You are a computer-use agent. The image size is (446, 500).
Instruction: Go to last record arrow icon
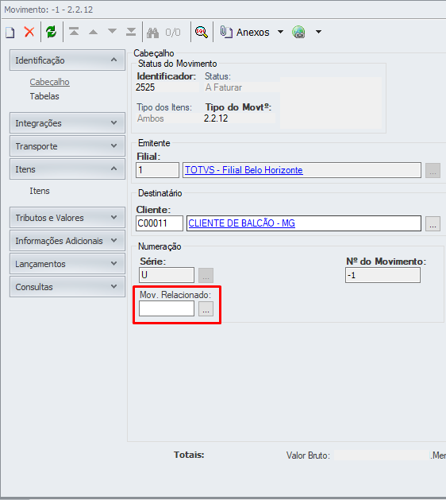pos(131,32)
